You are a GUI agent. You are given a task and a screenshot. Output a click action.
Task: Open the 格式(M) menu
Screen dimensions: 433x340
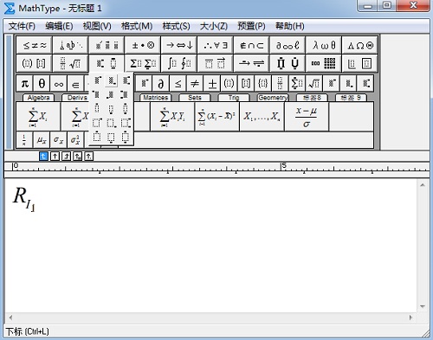[x=137, y=26]
